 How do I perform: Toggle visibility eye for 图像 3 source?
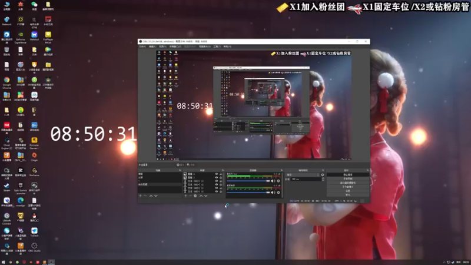[x=216, y=178]
